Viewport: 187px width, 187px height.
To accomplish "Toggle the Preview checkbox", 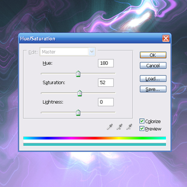I will pyautogui.click(x=142, y=129).
